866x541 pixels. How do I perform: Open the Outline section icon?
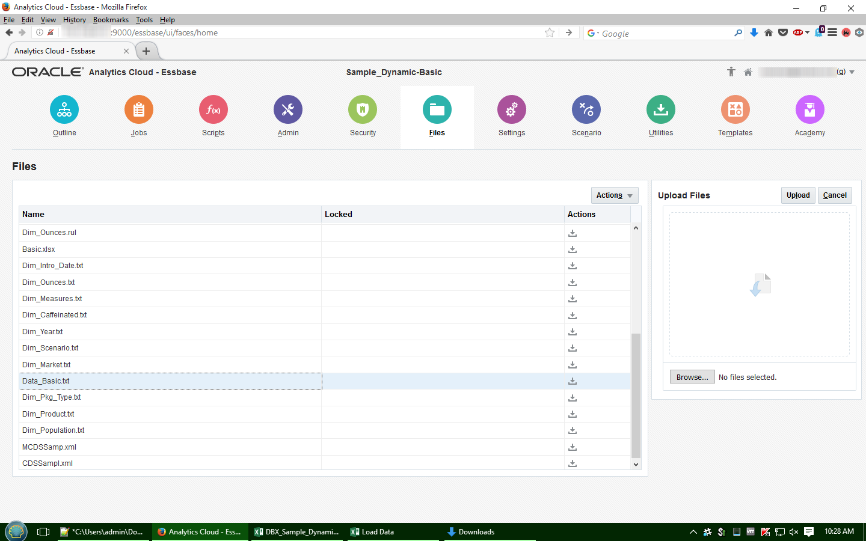point(64,110)
